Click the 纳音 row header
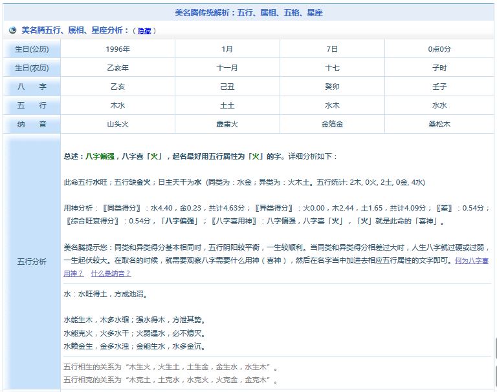Image resolution: width=497 pixels, height=392 pixels. (x=32, y=124)
